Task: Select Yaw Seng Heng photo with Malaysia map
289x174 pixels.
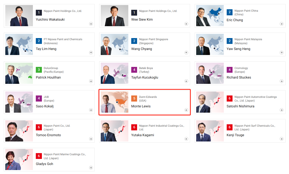Action: [x=210, y=44]
